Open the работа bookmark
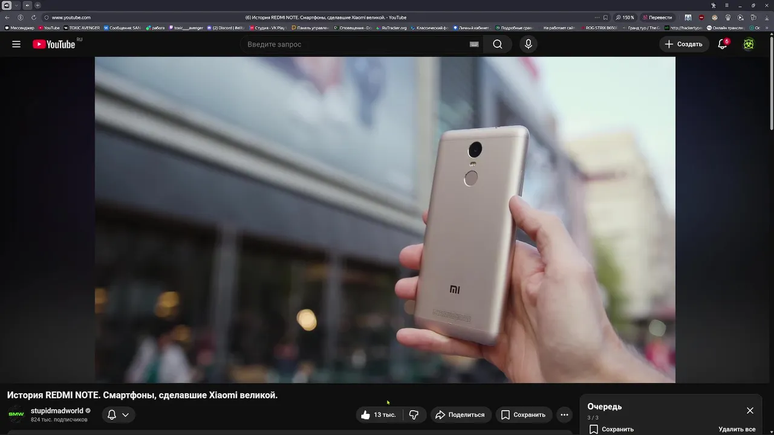 point(155,27)
